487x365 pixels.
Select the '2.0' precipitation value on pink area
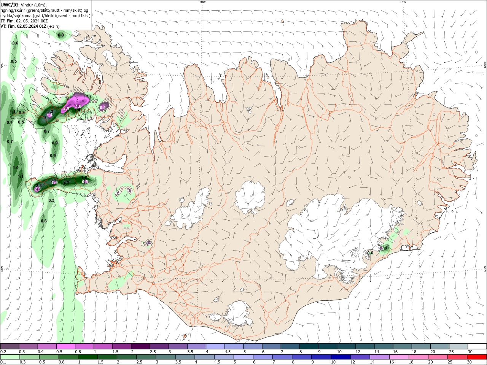coord(66,109)
